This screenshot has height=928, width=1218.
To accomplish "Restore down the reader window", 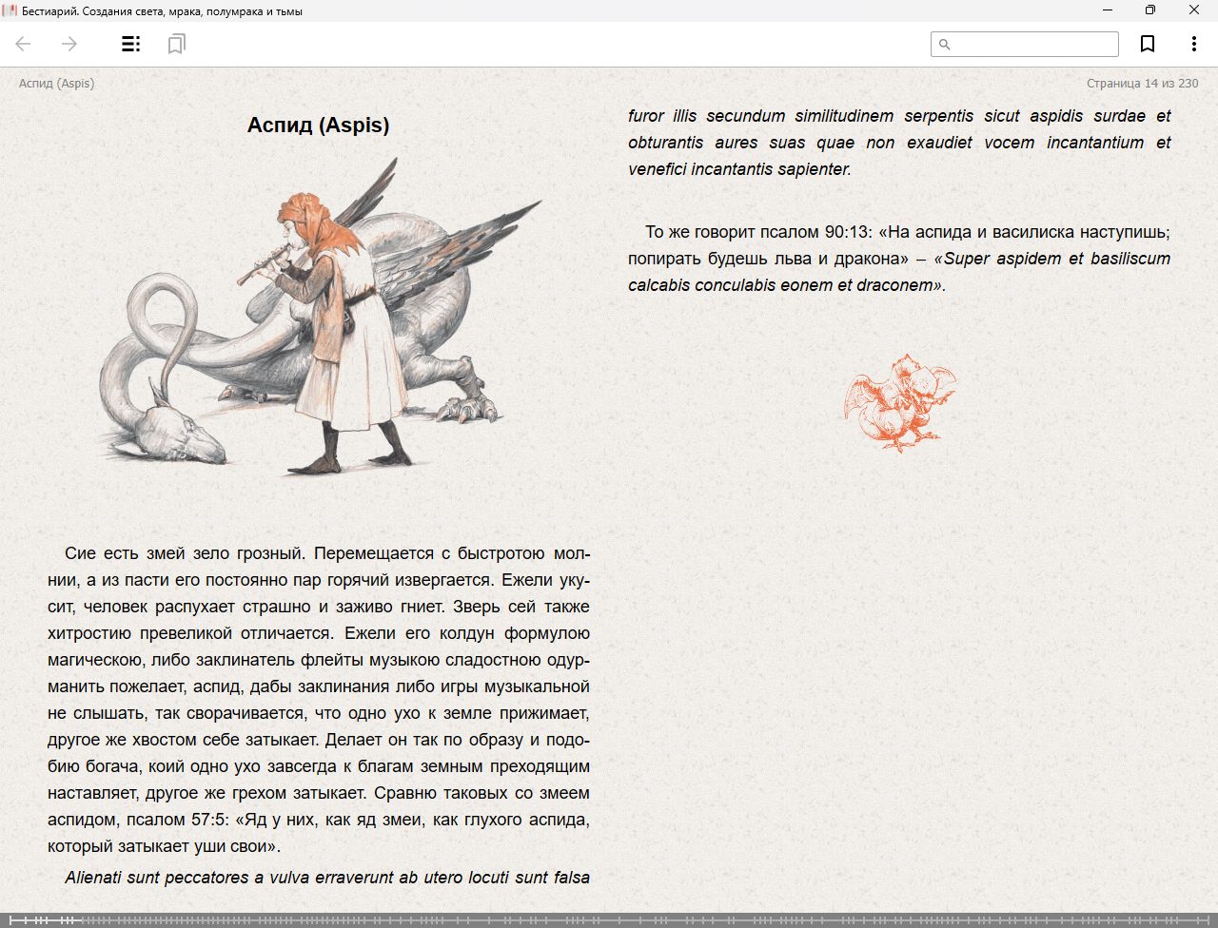I will [x=1149, y=10].
